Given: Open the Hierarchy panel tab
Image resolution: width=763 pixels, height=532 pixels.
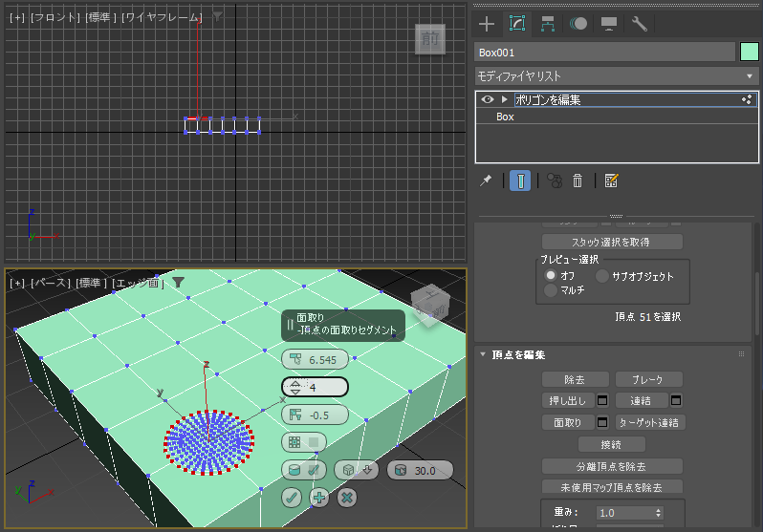Looking at the screenshot, I should coord(548,23).
